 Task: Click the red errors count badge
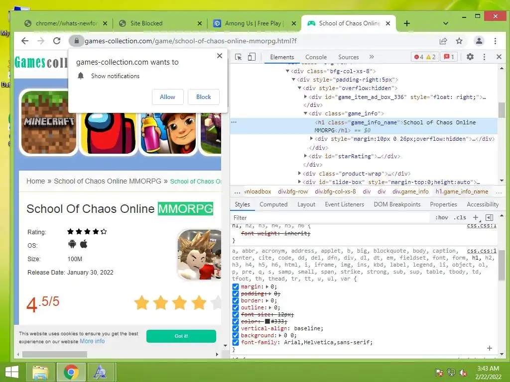coord(419,57)
